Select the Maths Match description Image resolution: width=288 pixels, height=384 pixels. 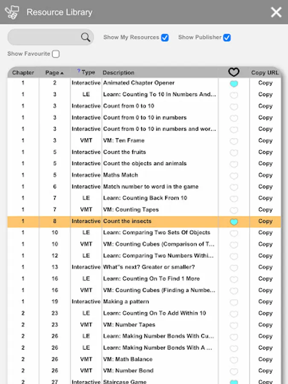(120, 175)
